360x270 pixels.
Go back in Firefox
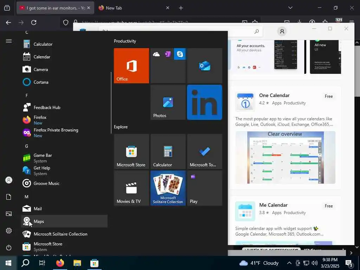click(8, 22)
